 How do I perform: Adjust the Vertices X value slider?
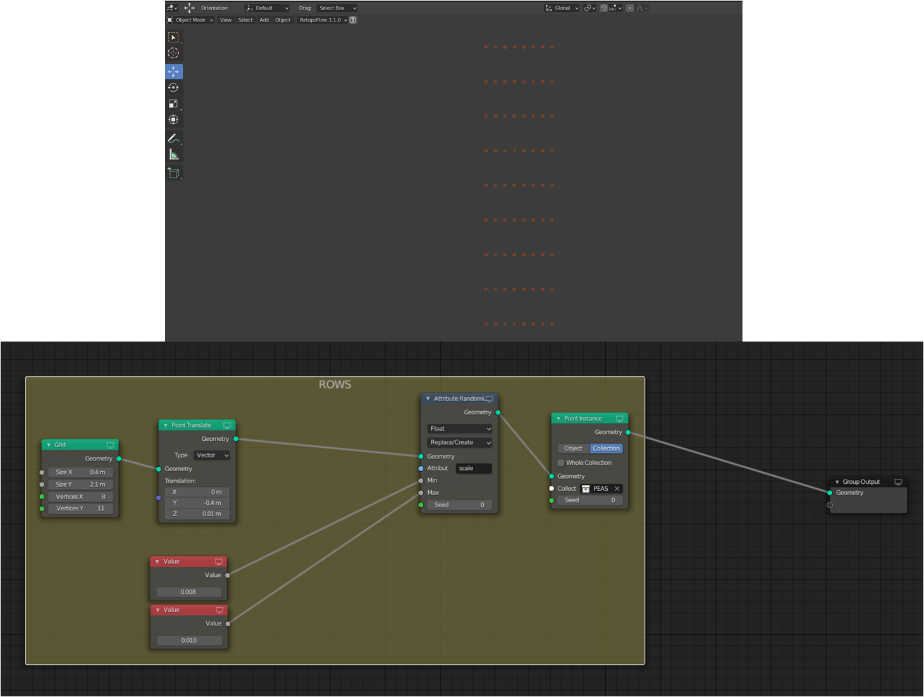pos(81,497)
